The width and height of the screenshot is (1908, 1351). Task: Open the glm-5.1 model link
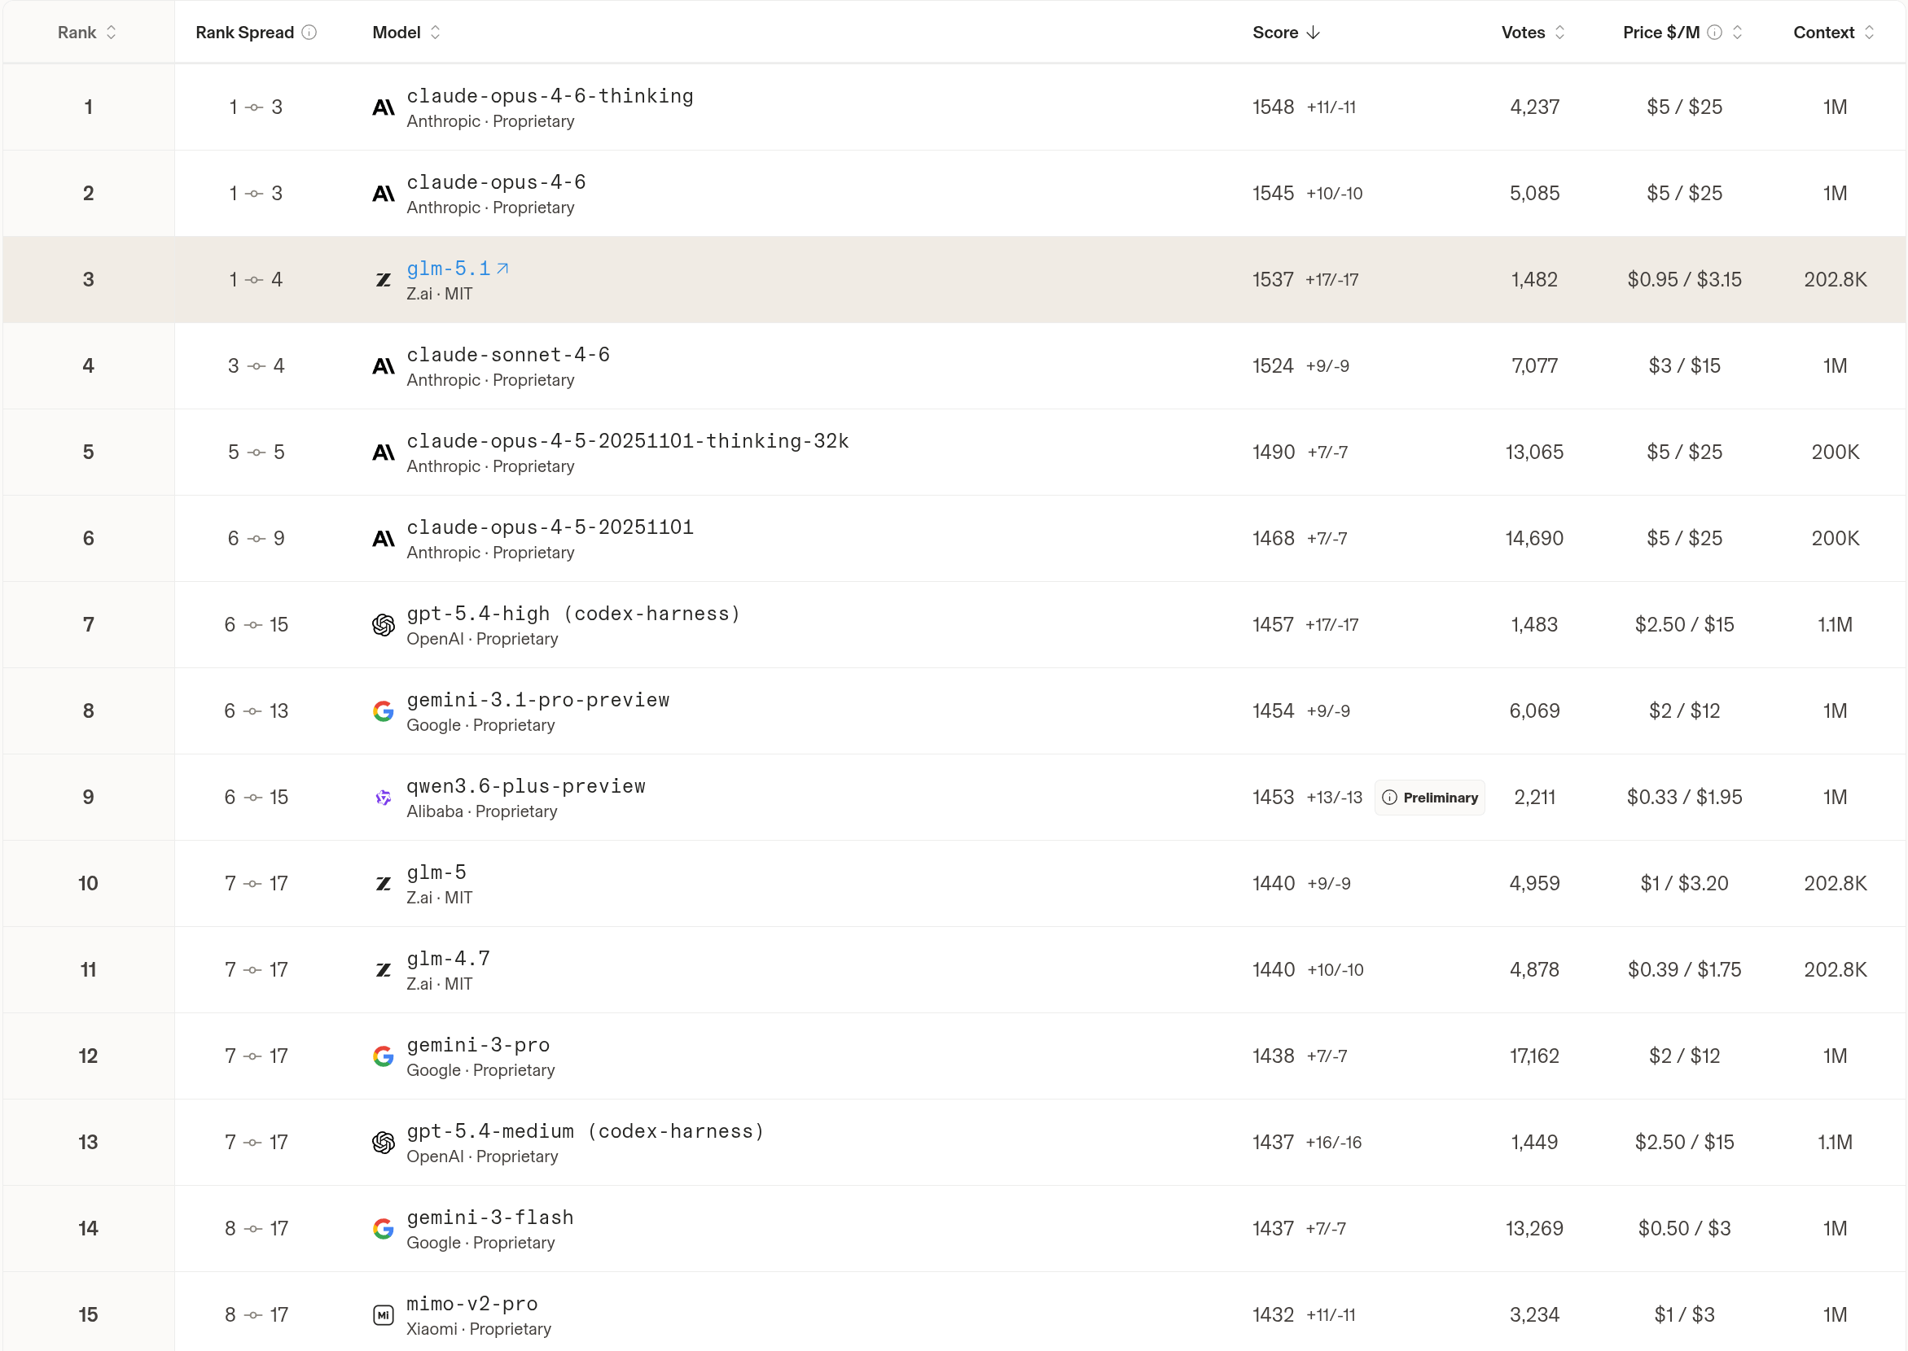coord(449,269)
